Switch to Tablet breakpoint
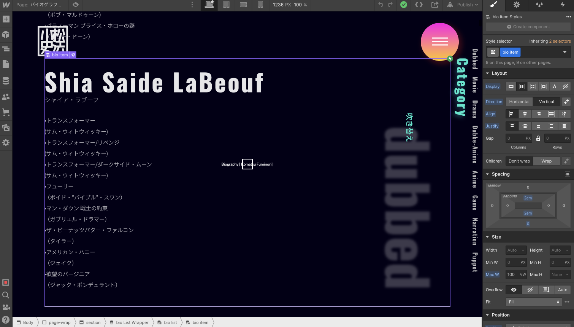The image size is (574, 327). pos(226,5)
